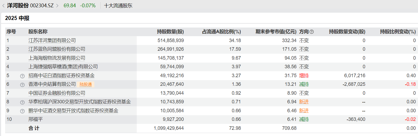Viewport: 418px width, 136px height.
Task: Click question icon beside 鹏华中证酒 fund
Action: tap(22, 111)
